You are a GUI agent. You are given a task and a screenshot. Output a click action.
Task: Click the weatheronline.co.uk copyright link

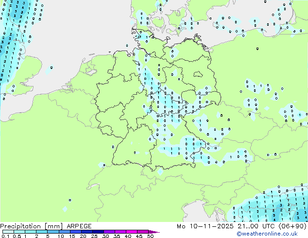tap(267, 234)
